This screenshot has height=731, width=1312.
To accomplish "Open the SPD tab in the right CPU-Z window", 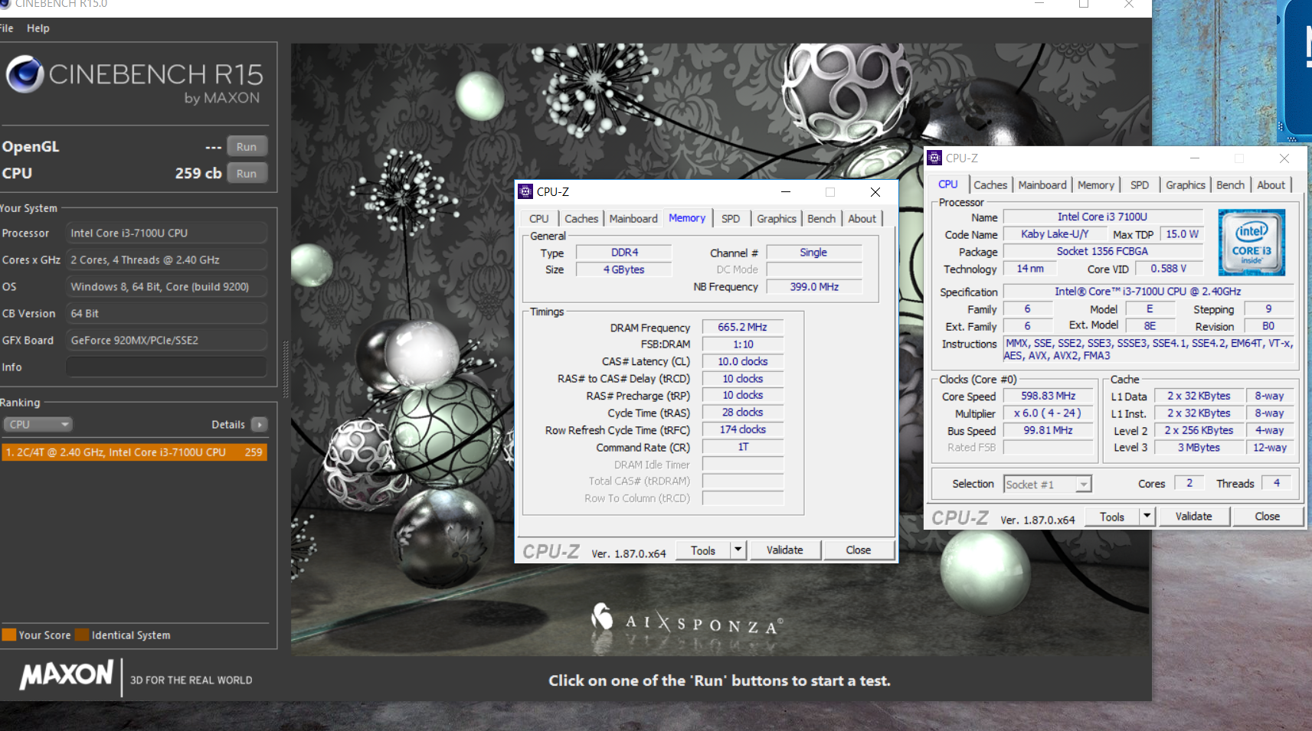I will coord(1140,185).
